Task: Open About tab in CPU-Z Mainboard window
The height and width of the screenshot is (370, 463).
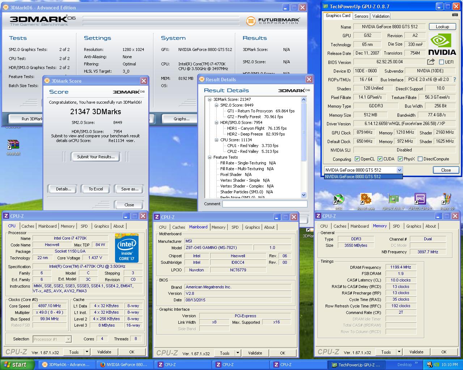Action: tap(269, 227)
